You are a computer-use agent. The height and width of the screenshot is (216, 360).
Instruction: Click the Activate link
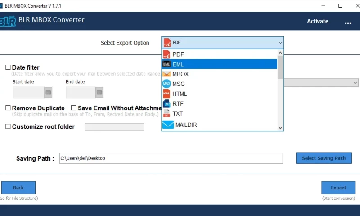click(318, 21)
